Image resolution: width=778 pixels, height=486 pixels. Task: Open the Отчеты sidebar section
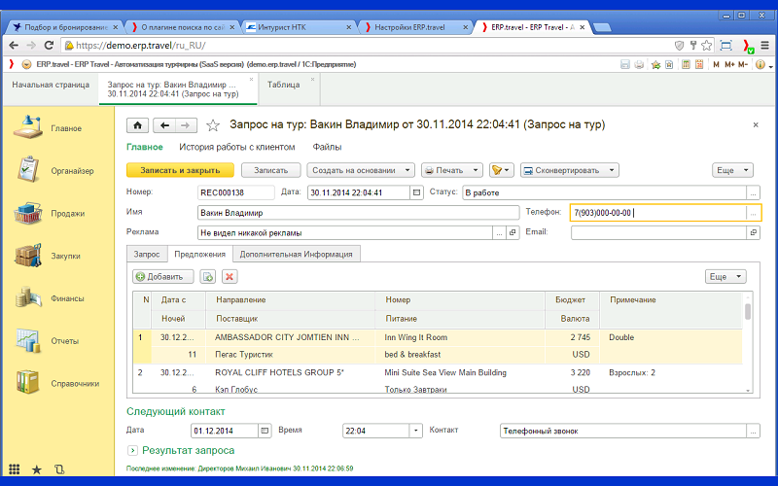pyautogui.click(x=48, y=341)
